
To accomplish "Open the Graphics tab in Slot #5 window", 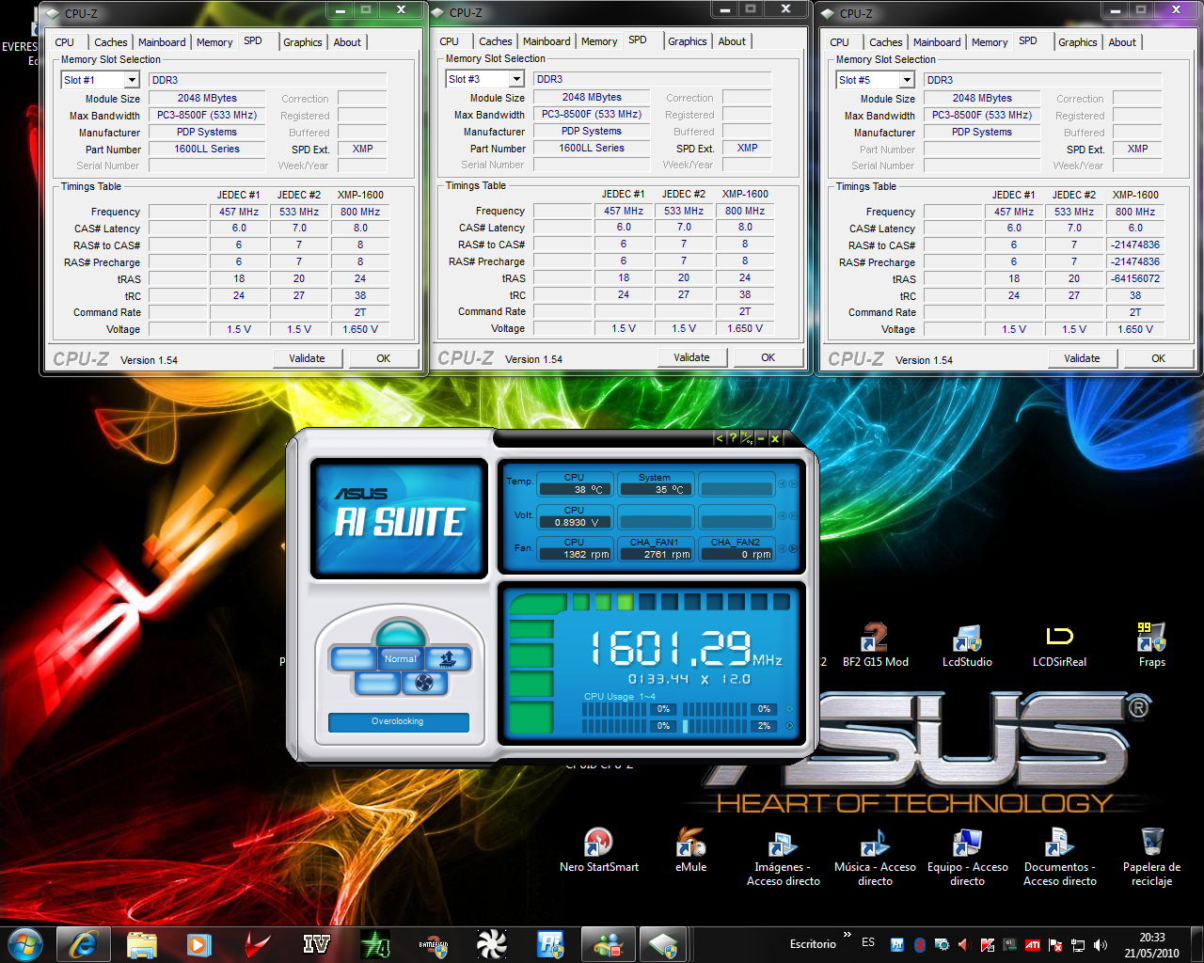I will point(1077,42).
